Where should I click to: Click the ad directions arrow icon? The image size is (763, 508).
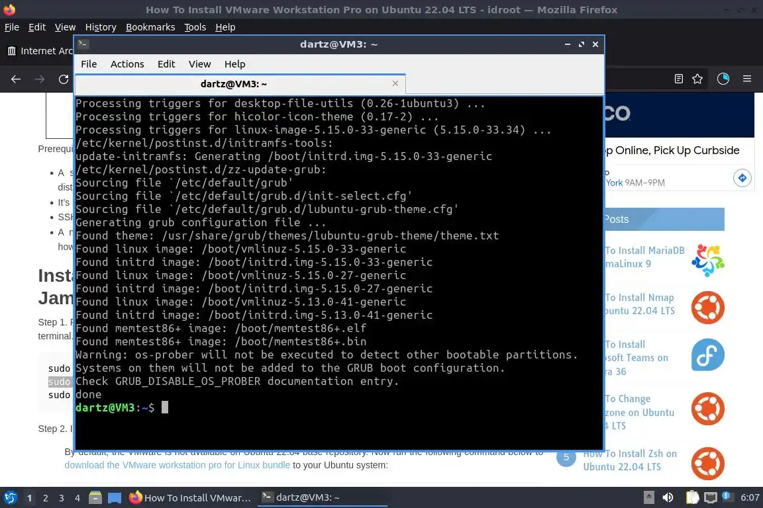[742, 178]
